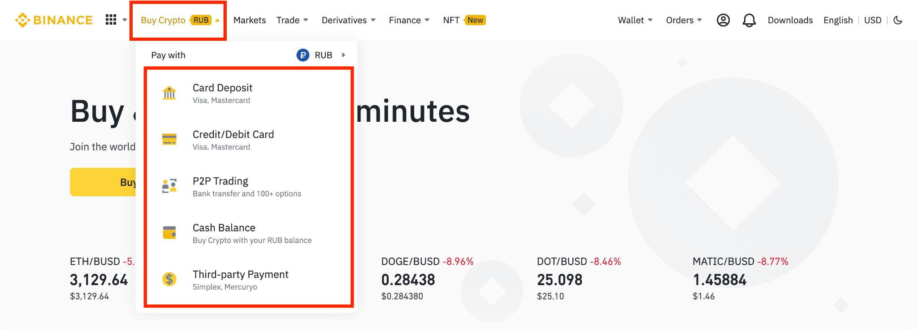The height and width of the screenshot is (329, 918).
Task: Click the Cash Balance wallet icon
Action: (x=169, y=233)
